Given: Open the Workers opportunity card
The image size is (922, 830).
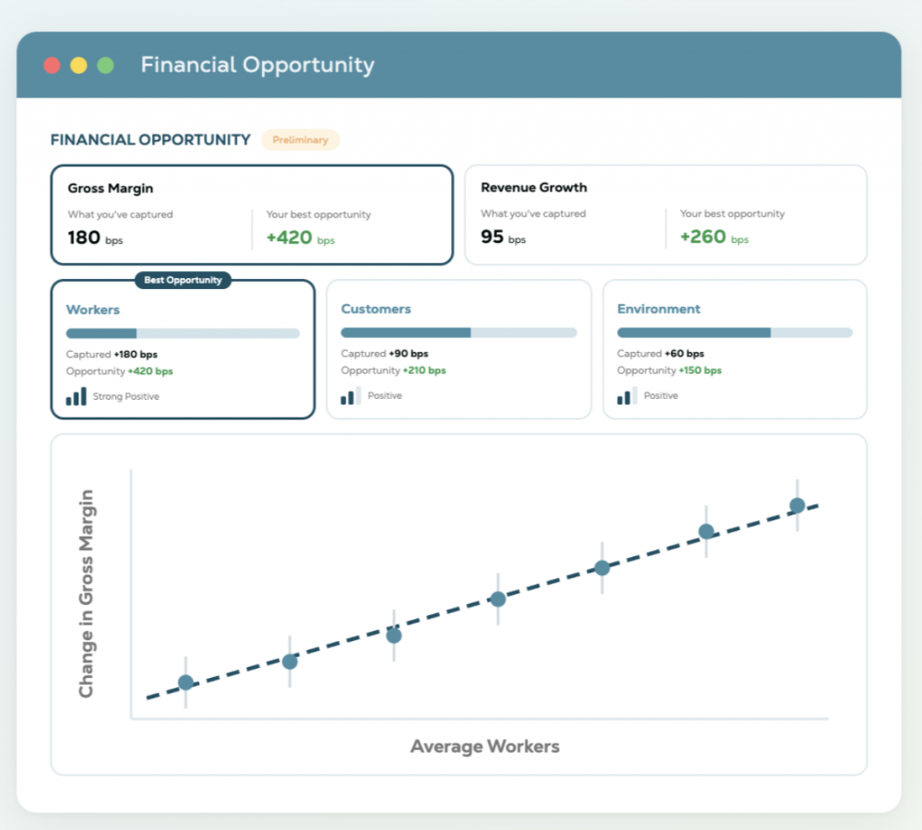Looking at the screenshot, I should click(x=183, y=349).
